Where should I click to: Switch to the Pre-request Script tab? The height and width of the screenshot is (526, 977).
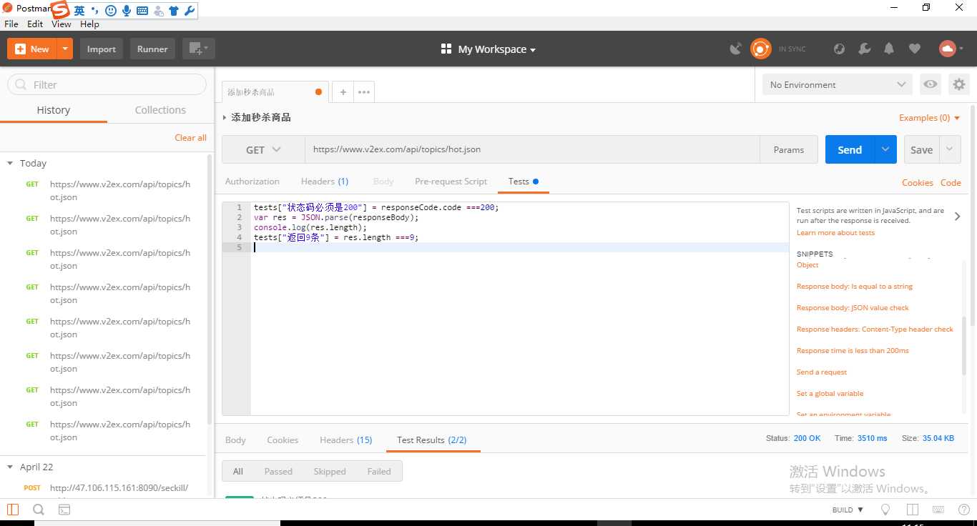[451, 182]
